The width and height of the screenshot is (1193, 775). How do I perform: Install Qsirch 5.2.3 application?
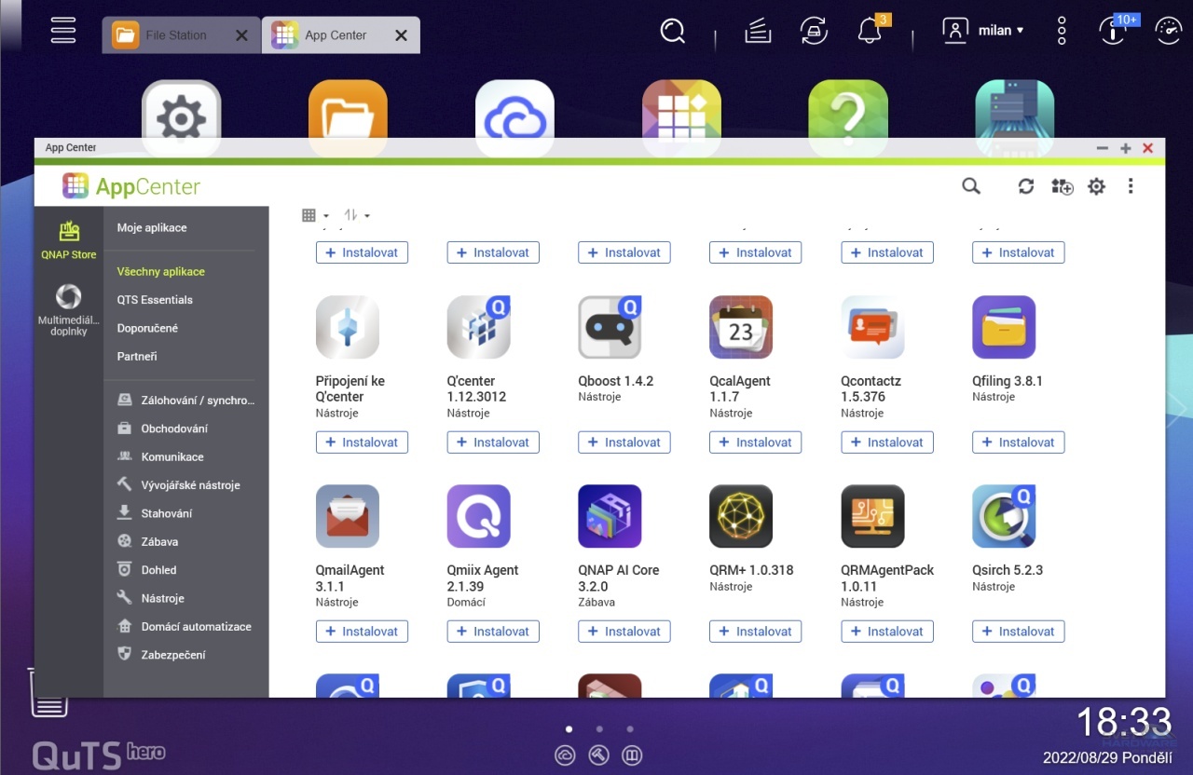[1018, 631]
